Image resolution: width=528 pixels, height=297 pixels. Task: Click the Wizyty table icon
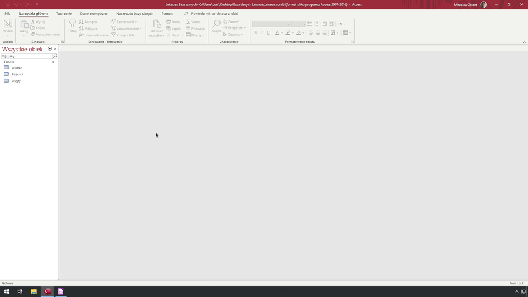[x=7, y=81]
